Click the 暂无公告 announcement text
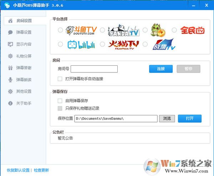 tap(65, 138)
